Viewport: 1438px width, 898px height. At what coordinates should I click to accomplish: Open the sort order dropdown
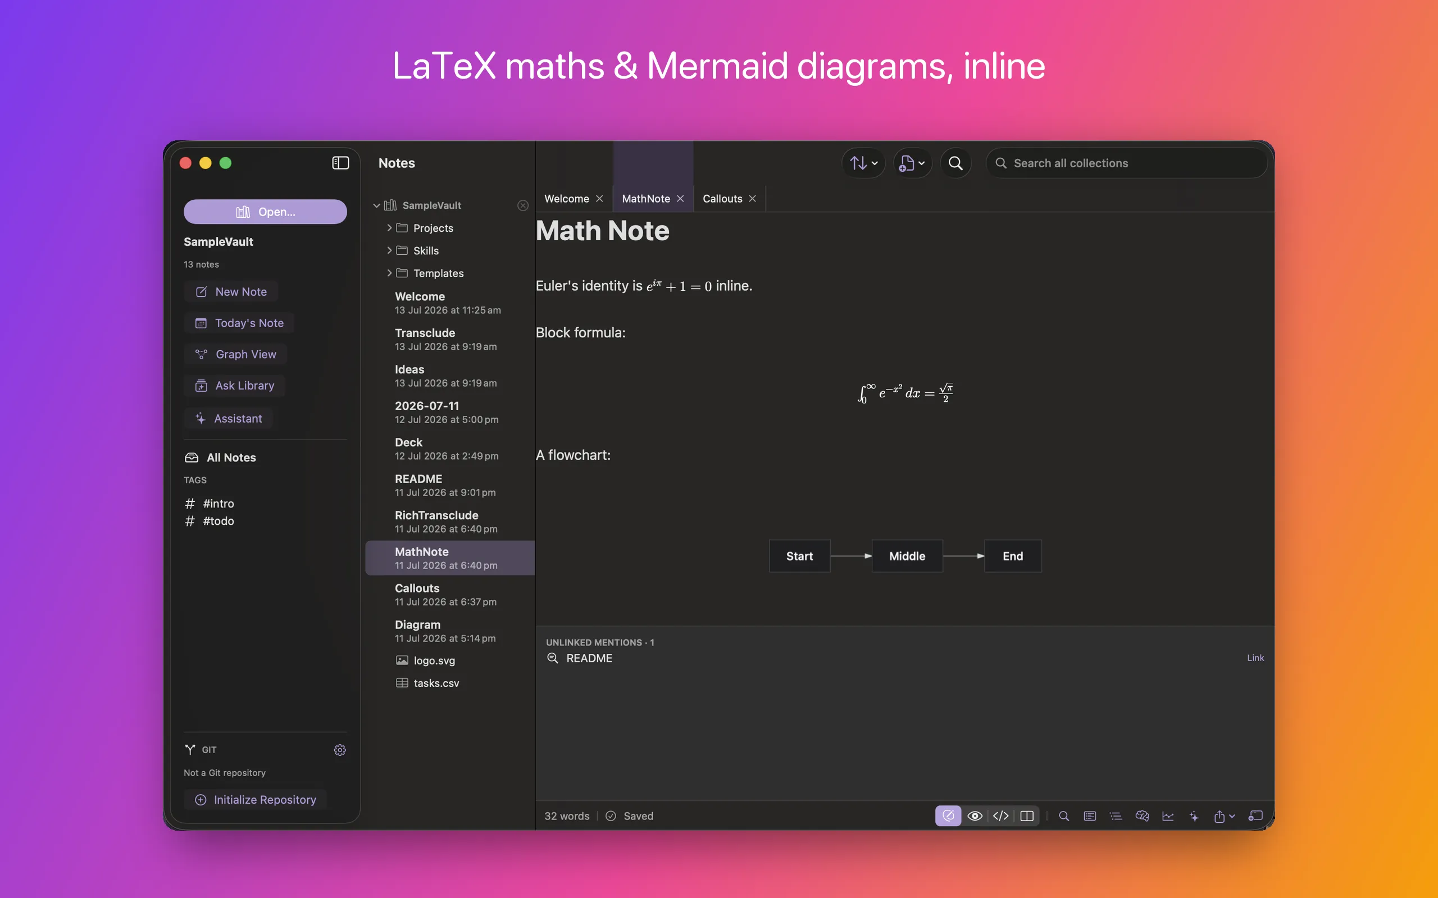(863, 163)
